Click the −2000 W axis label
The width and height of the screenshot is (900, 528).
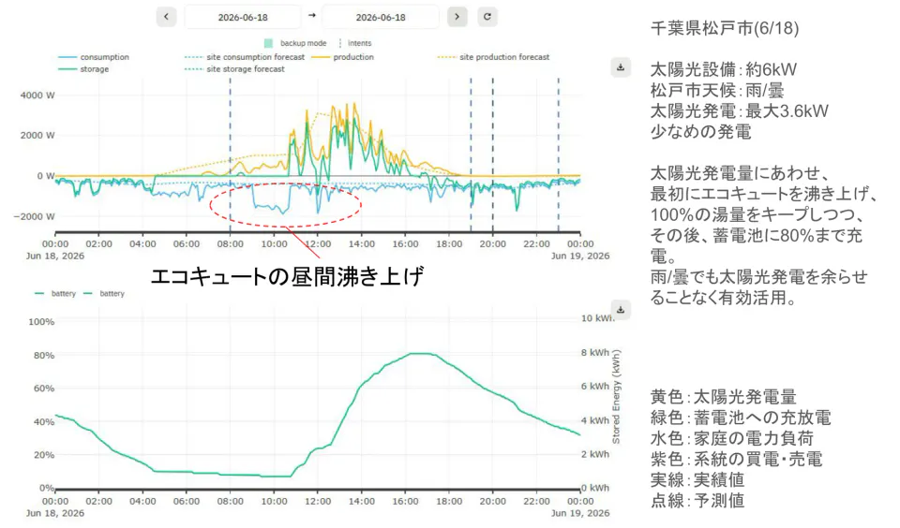[34, 216]
